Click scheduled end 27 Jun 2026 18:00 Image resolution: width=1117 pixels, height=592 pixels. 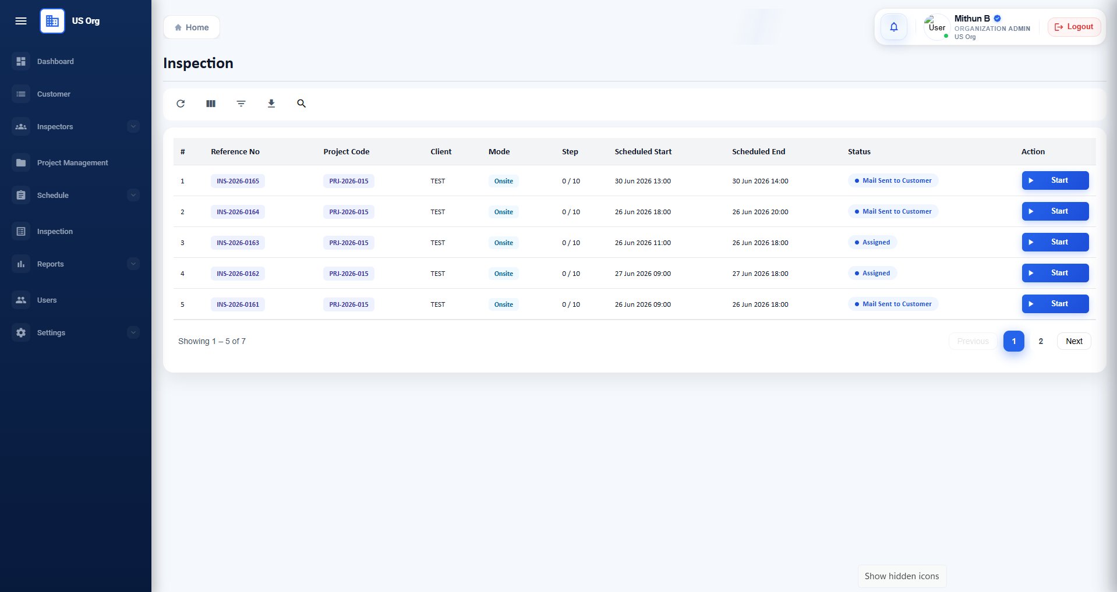(x=760, y=274)
